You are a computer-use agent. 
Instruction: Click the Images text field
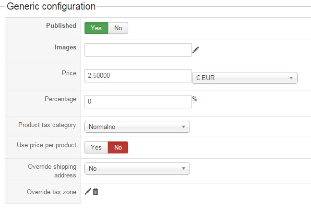point(138,50)
